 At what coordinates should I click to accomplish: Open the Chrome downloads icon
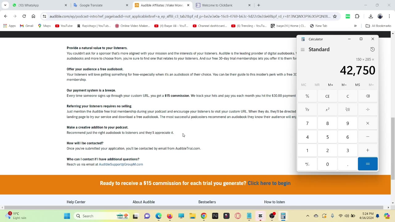(x=371, y=16)
